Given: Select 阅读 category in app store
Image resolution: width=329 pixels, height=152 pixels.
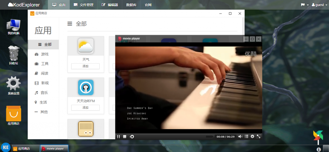Looking at the screenshot, I should click(x=43, y=74).
